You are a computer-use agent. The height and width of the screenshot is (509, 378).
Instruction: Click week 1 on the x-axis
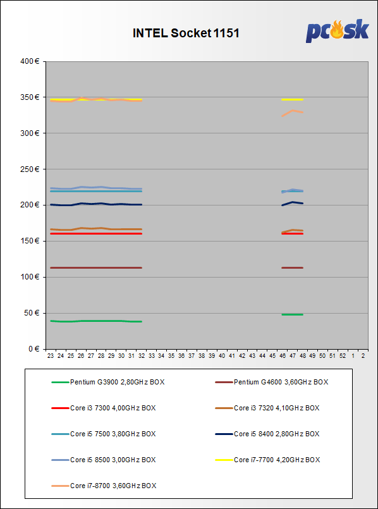(x=353, y=356)
